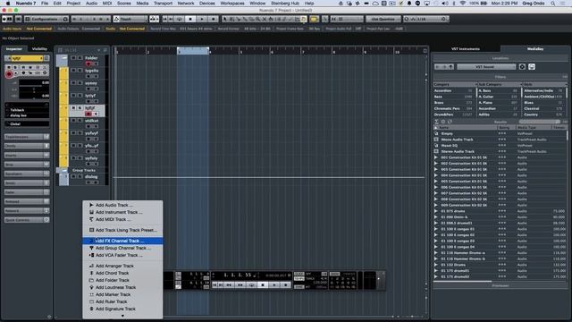Open the MediaBay tab
The width and height of the screenshot is (572, 322).
pyautogui.click(x=535, y=49)
